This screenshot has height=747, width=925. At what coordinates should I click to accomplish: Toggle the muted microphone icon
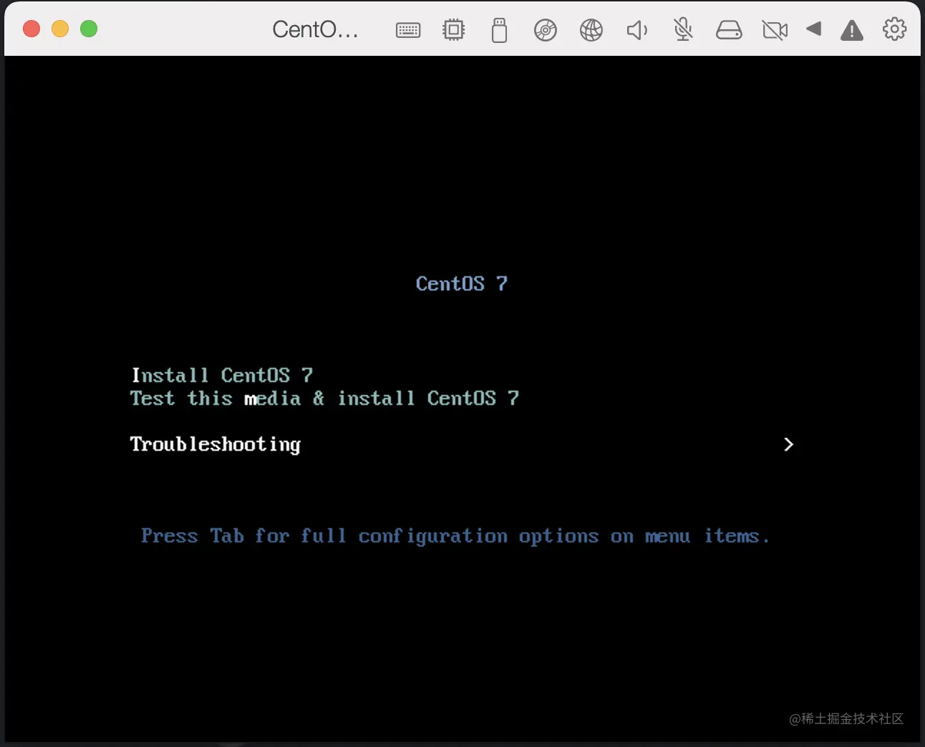684,30
